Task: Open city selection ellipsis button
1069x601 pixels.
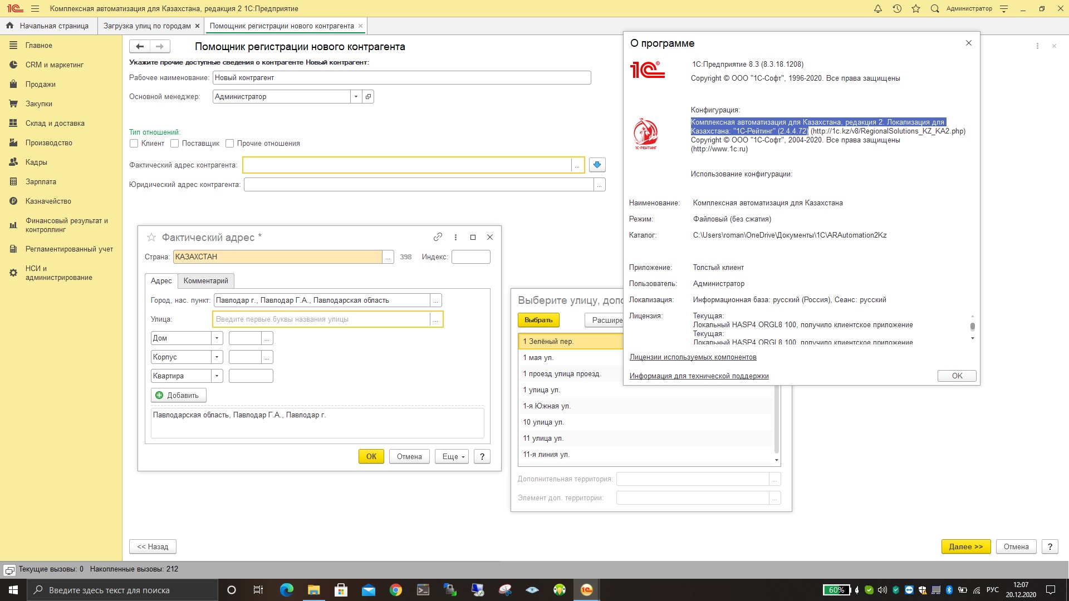Action: [436, 300]
